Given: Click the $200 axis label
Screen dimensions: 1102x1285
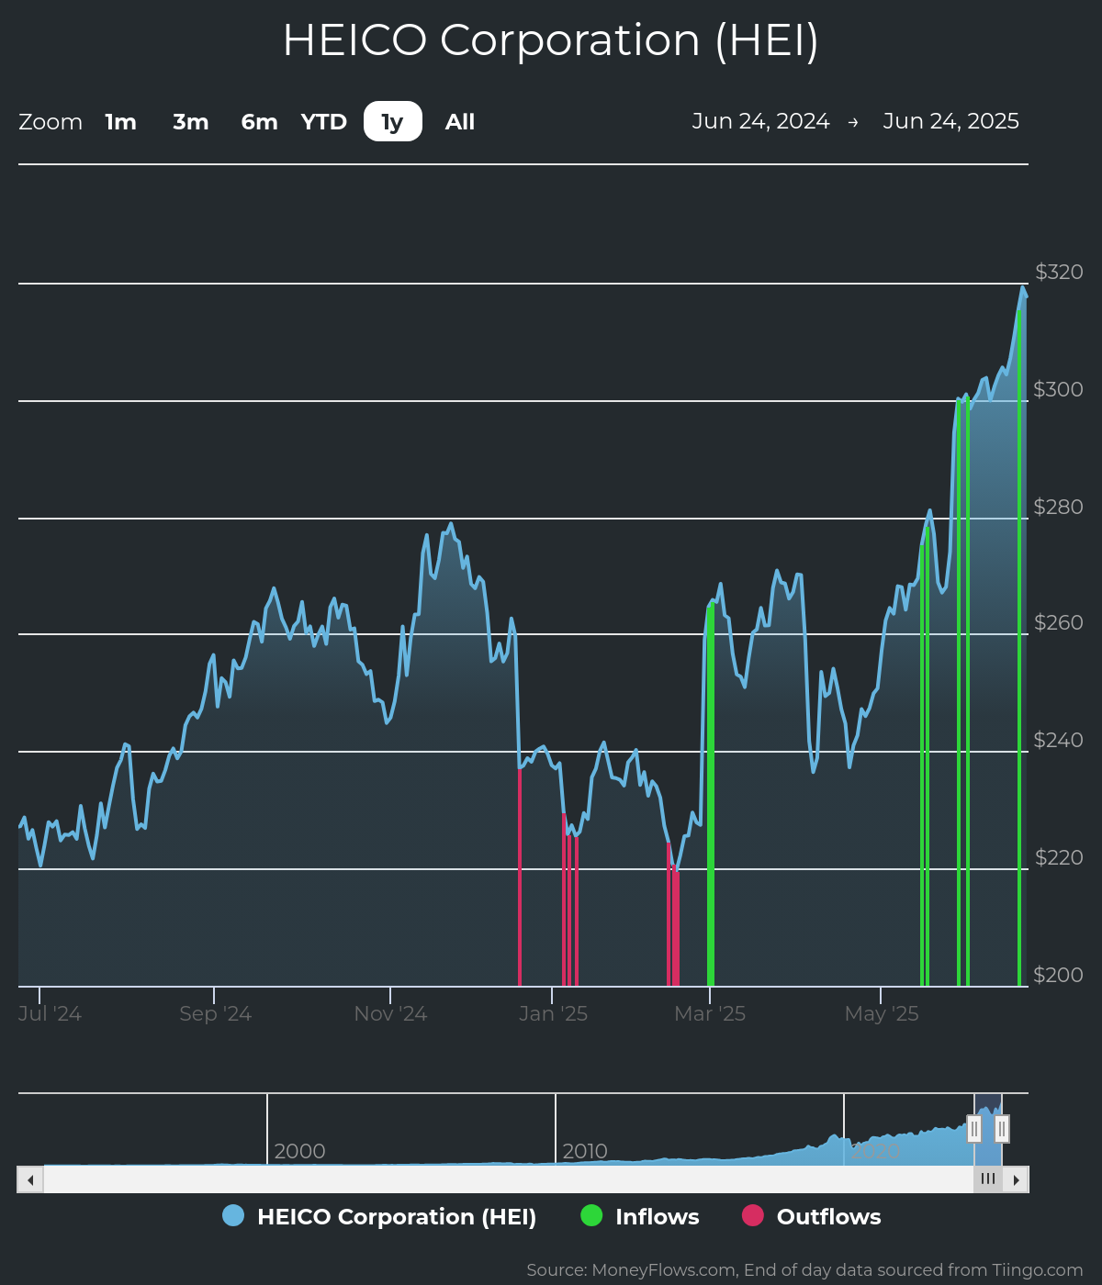Looking at the screenshot, I should click(1059, 975).
